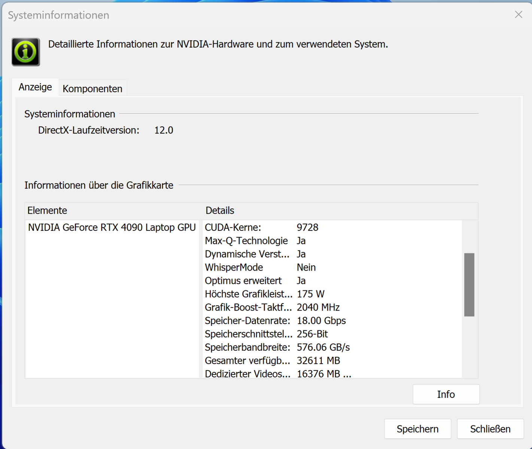
Task: Click the Speicher-Datenrate entry
Action: tap(275, 321)
